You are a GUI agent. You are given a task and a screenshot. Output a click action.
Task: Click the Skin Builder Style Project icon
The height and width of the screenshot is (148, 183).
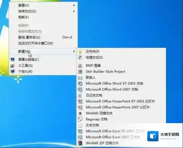80,72
